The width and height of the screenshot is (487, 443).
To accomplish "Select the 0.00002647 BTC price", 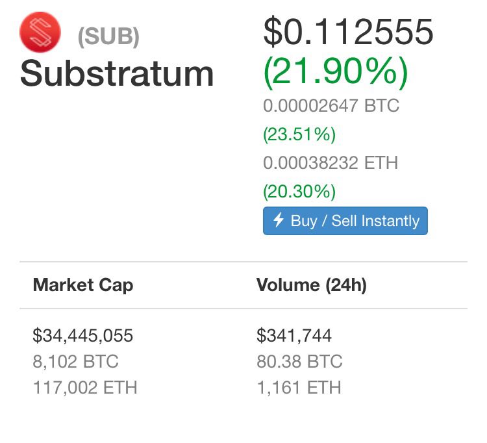I will [x=331, y=106].
